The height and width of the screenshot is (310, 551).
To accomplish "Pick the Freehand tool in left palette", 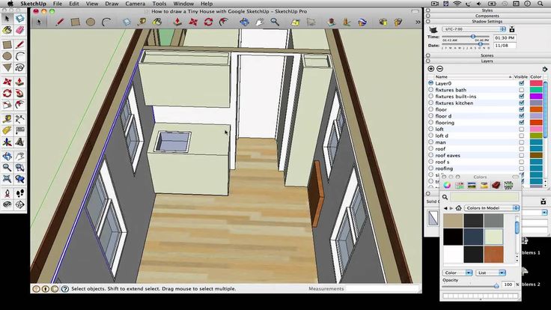I will point(20,67).
